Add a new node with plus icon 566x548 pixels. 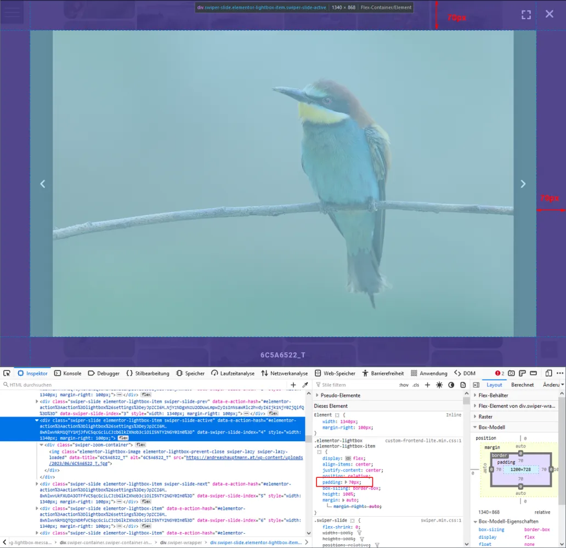(293, 385)
